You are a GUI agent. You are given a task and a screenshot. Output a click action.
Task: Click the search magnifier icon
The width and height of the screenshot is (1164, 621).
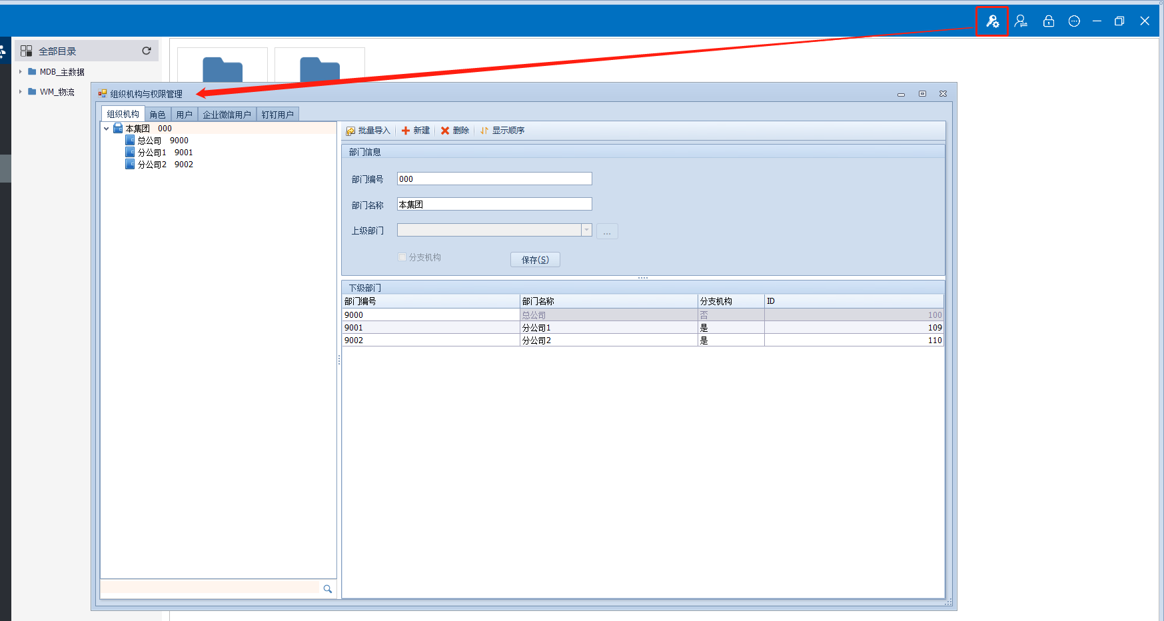(x=328, y=589)
